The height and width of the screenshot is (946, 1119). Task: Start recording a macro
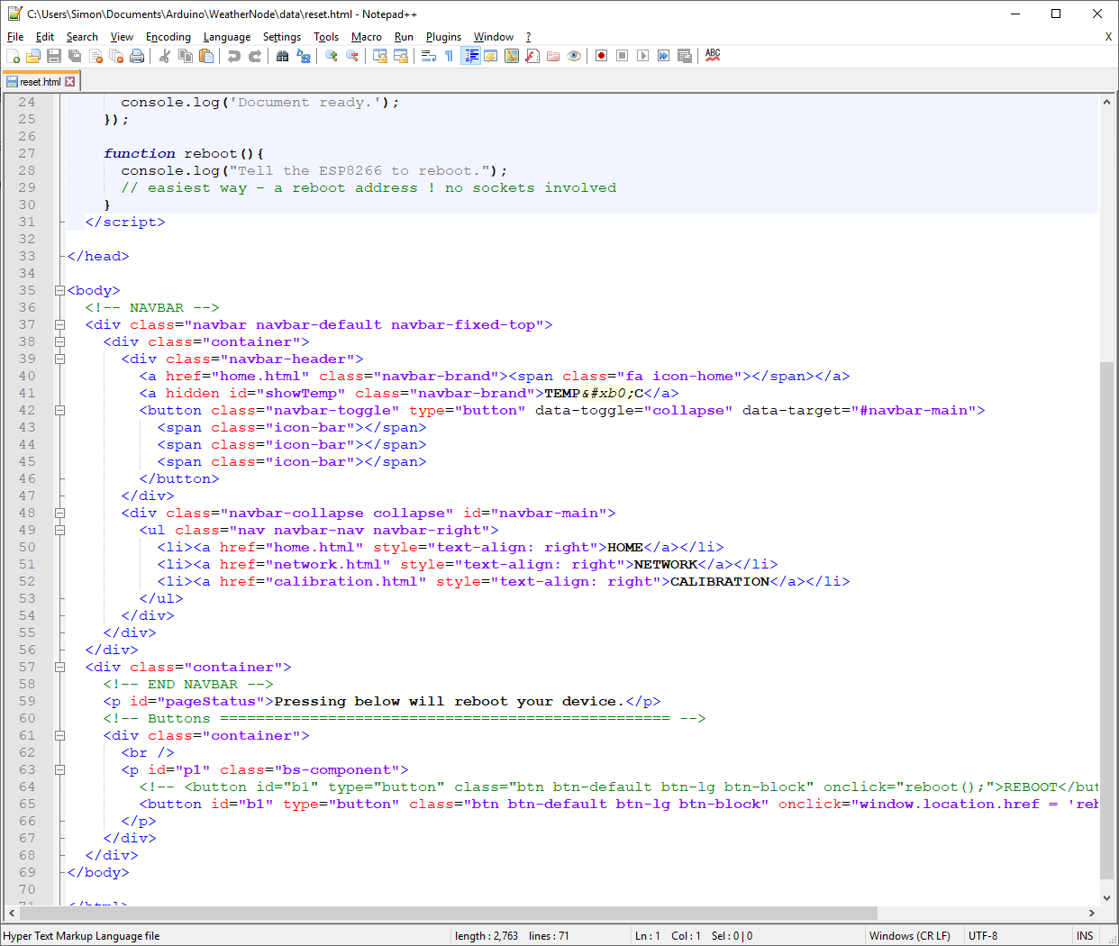[600, 55]
